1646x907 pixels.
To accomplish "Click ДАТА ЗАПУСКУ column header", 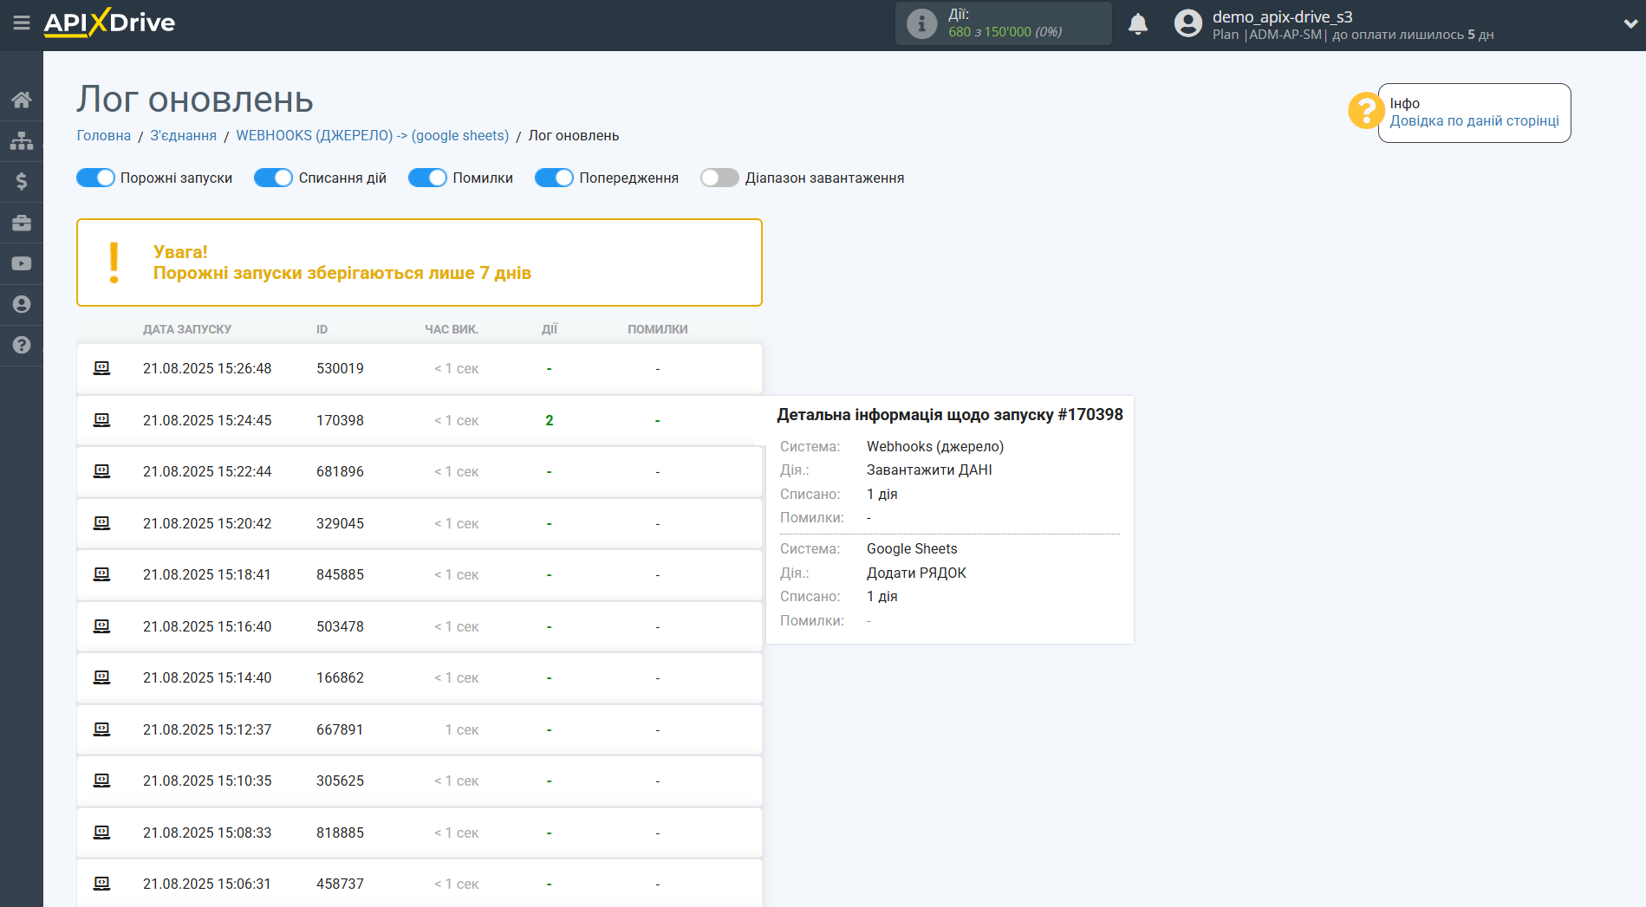I will [187, 329].
